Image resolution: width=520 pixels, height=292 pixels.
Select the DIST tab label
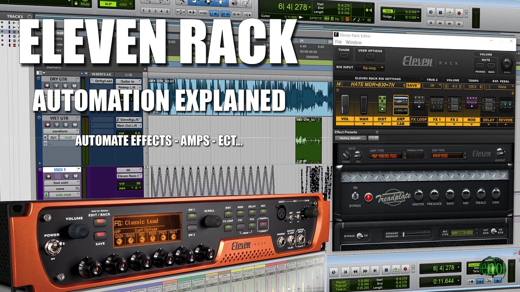pyautogui.click(x=382, y=120)
